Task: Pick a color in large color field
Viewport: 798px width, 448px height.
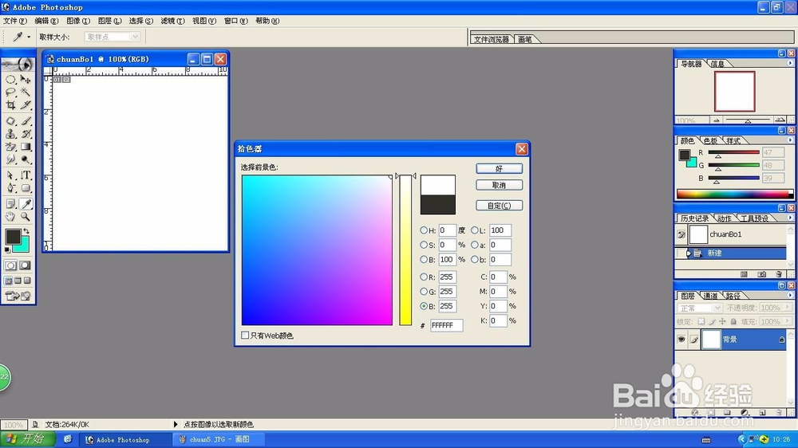Action: coord(317,250)
